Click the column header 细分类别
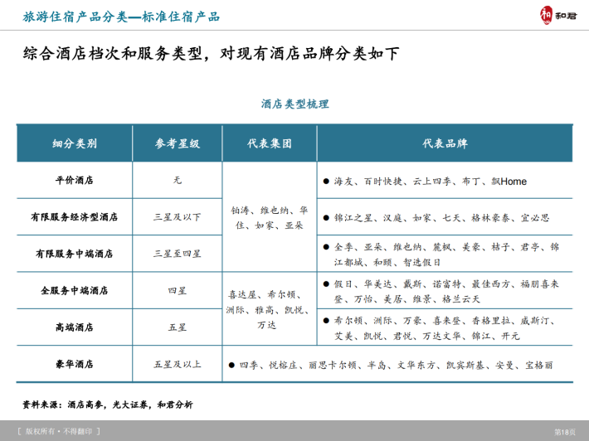 (x=75, y=143)
